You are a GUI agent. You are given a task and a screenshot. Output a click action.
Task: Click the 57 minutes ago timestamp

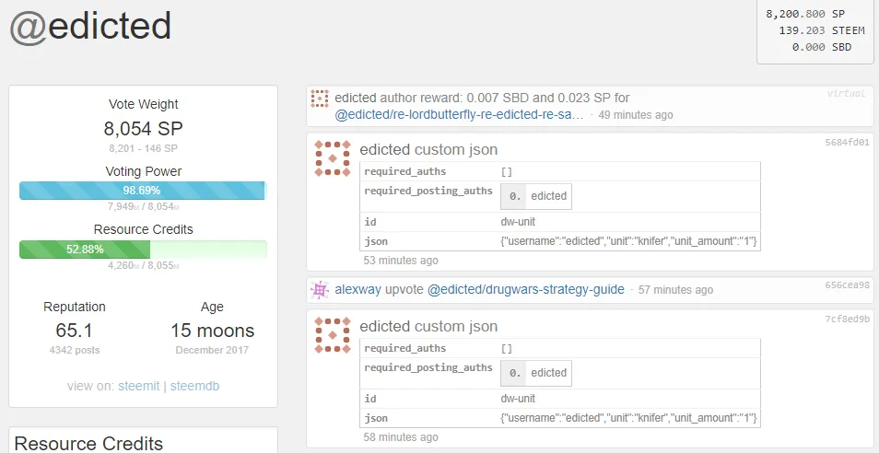click(675, 290)
